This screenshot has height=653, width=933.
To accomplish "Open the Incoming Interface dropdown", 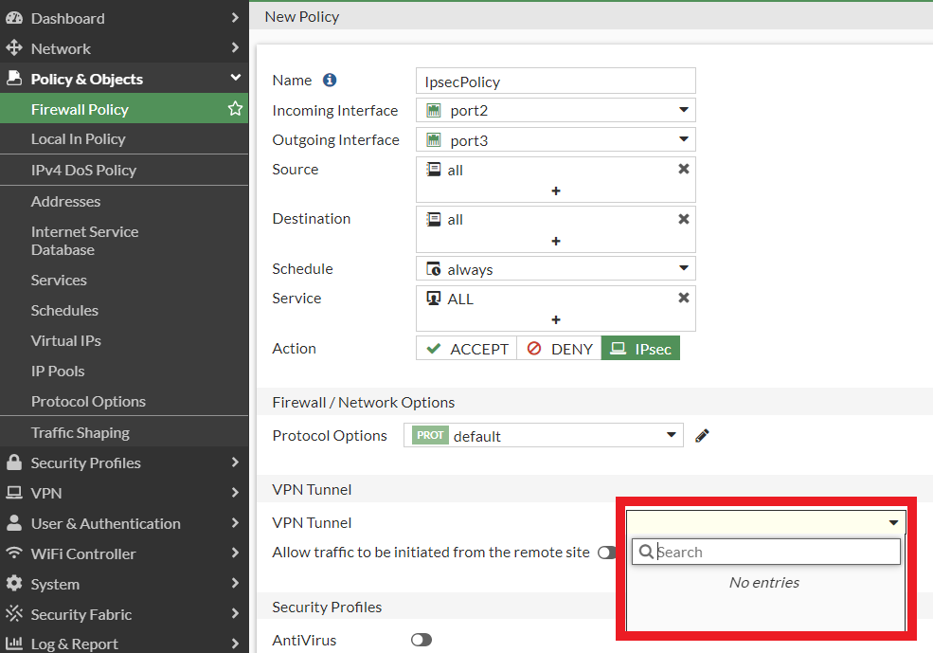I will point(556,110).
